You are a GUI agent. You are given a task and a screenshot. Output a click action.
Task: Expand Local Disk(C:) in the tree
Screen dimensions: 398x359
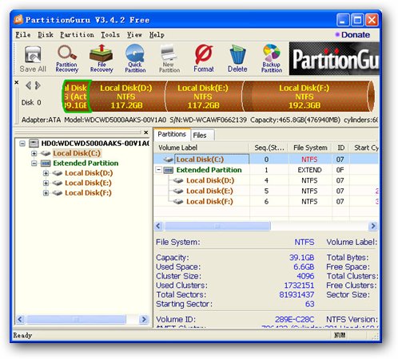(x=34, y=153)
